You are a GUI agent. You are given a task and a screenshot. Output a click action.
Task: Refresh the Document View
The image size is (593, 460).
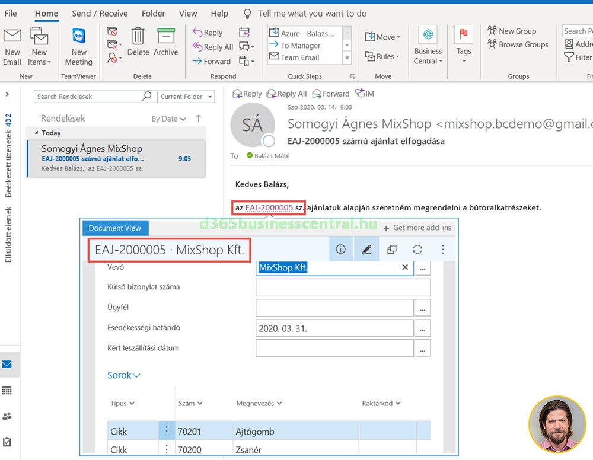[x=417, y=249]
